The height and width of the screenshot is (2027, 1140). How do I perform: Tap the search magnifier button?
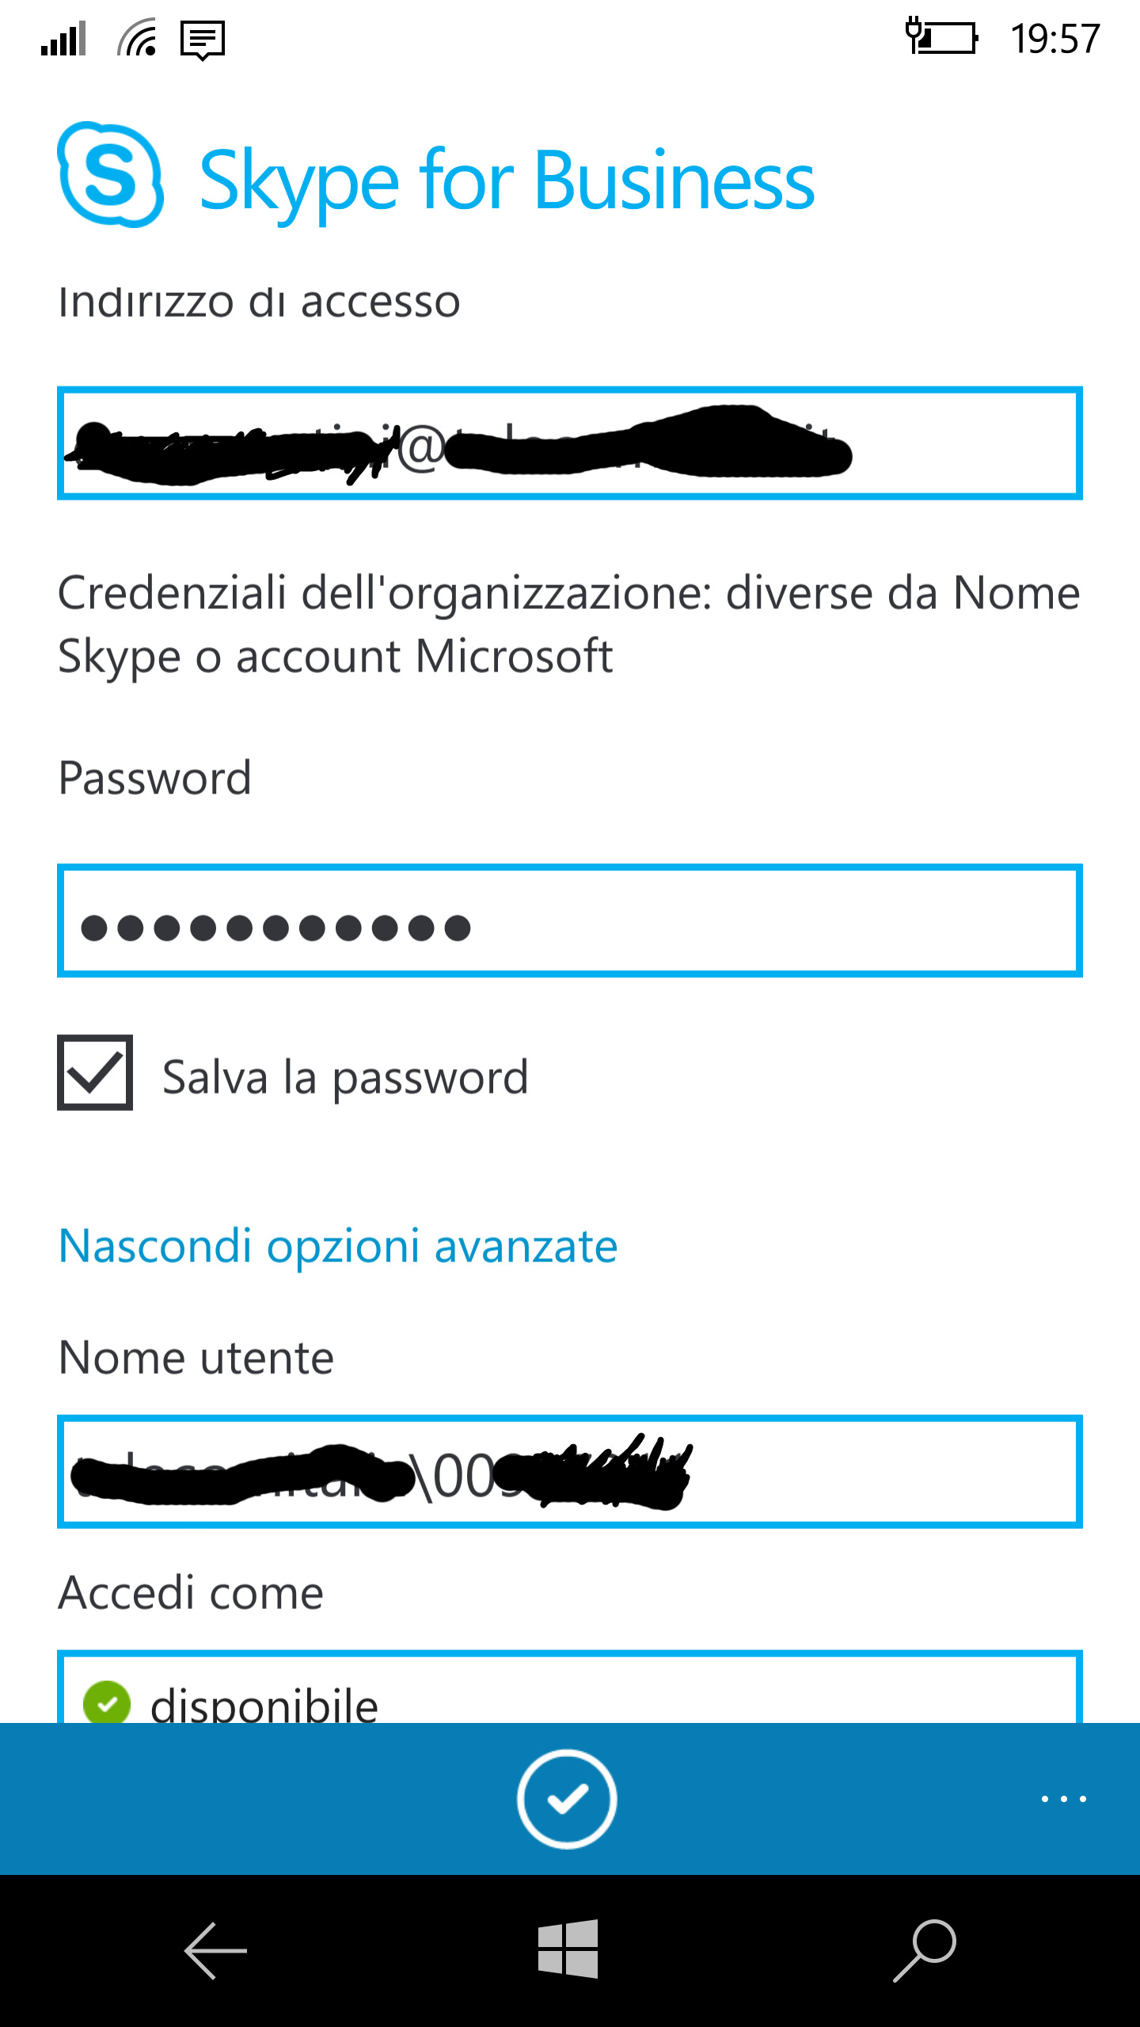pos(925,1950)
